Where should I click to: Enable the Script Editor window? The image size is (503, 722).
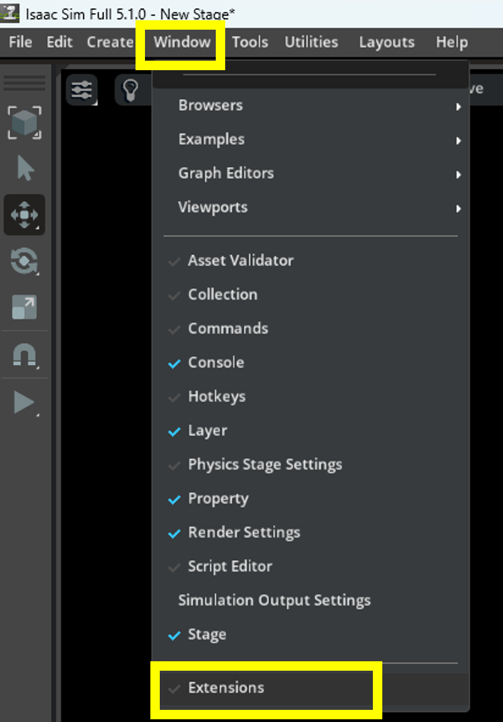point(311,567)
